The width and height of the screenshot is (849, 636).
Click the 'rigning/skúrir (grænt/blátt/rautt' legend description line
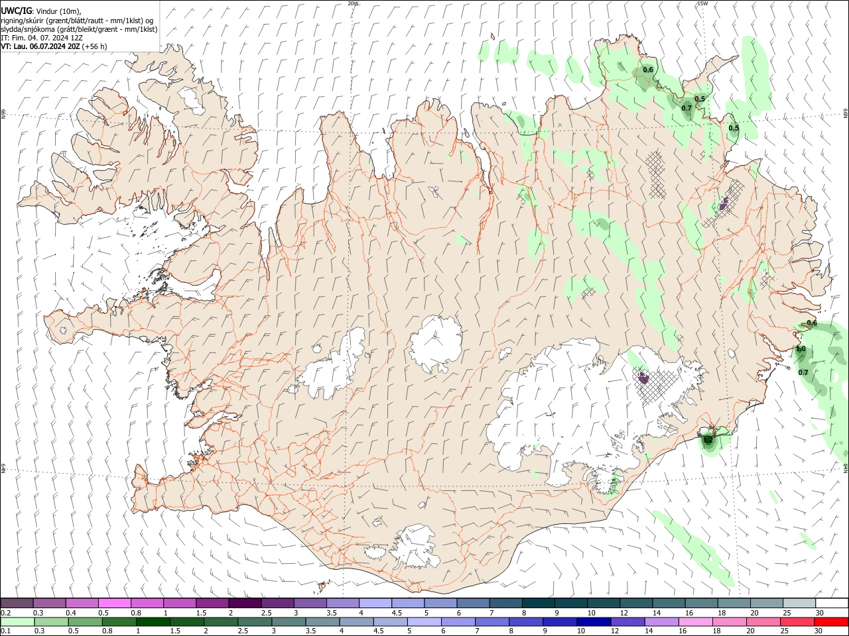[x=78, y=21]
